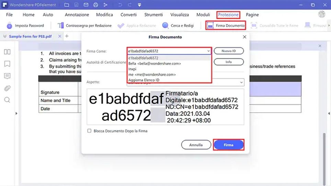This screenshot has height=186, width=331.
Task: Open the Firma Come dropdown
Action: pos(169,51)
